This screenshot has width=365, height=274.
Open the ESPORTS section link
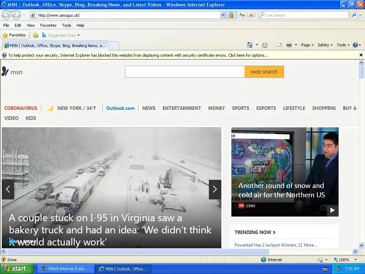point(266,108)
